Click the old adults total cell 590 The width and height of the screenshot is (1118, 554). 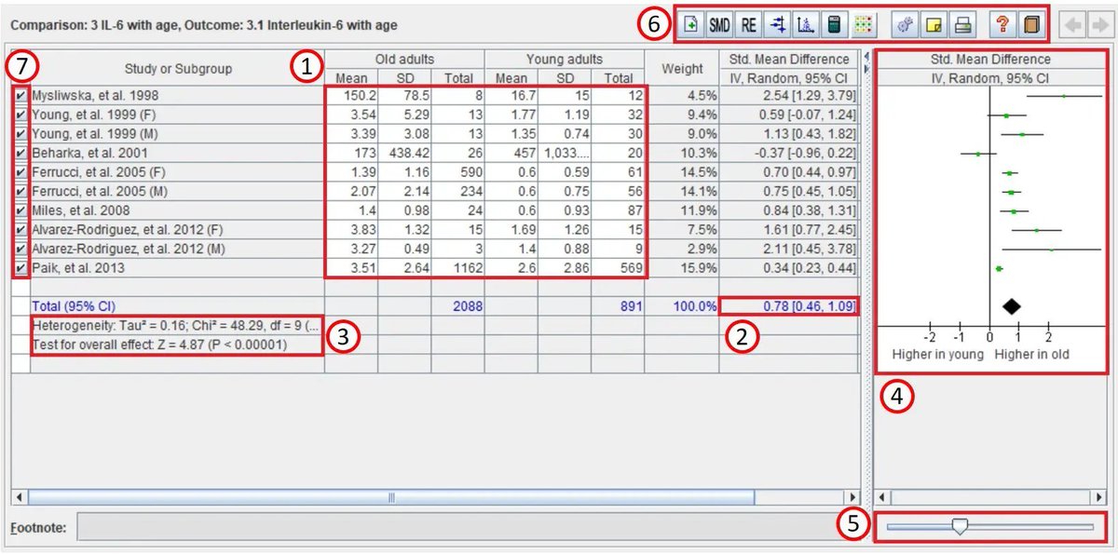457,173
